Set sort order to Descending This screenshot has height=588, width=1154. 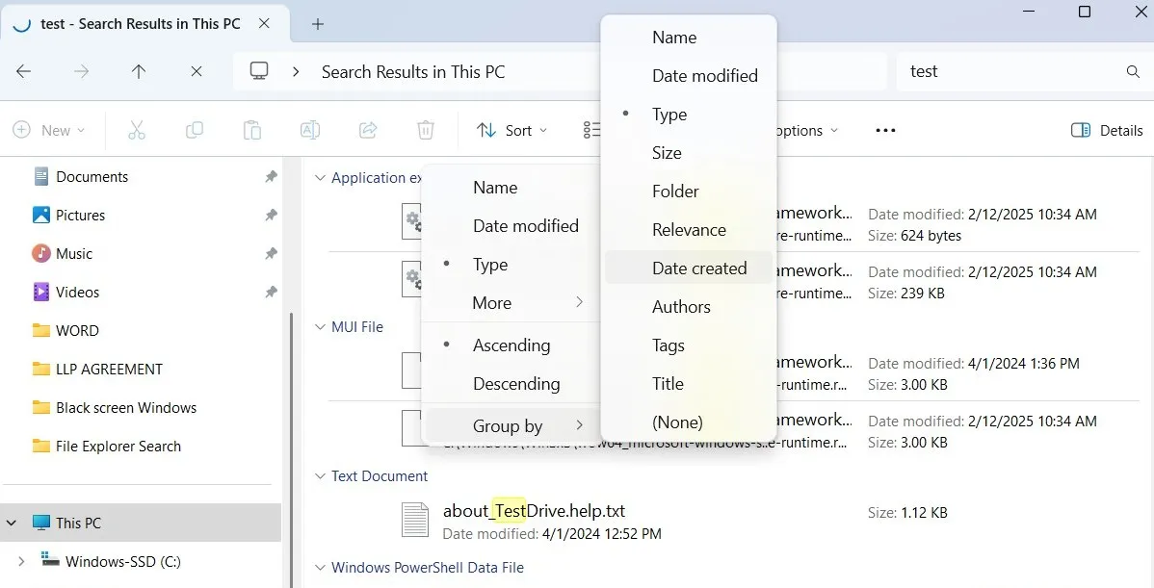(x=516, y=383)
